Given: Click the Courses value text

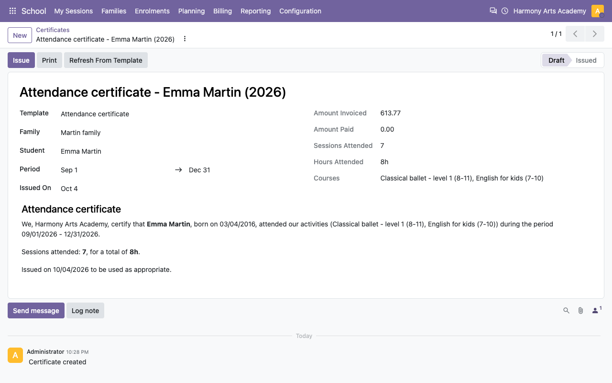Looking at the screenshot, I should pyautogui.click(x=462, y=178).
